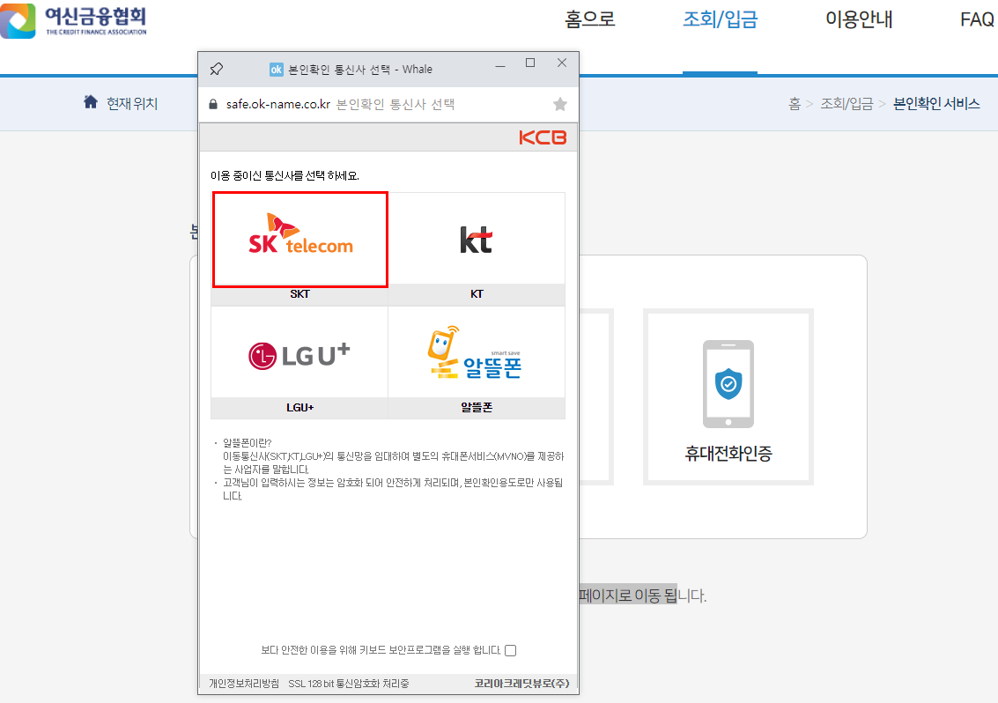998x703 pixels.
Task: Click the 알뜰폰 label under the logo
Action: [477, 408]
